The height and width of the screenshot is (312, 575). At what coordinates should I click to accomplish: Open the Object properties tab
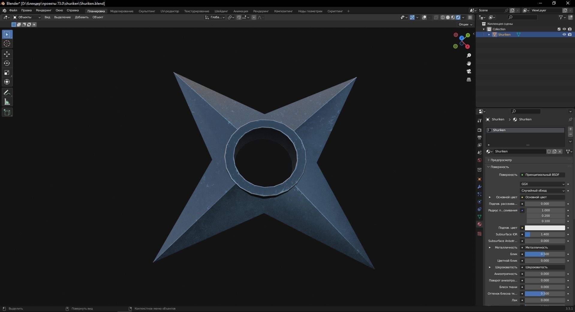click(x=479, y=179)
